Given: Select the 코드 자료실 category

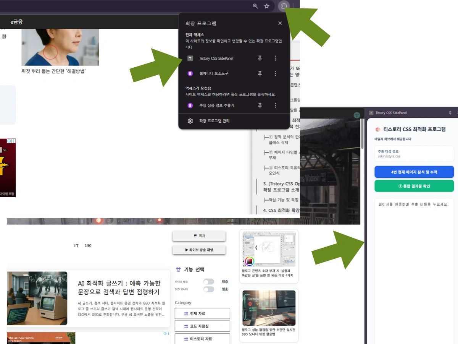Looking at the screenshot, I should [x=202, y=326].
